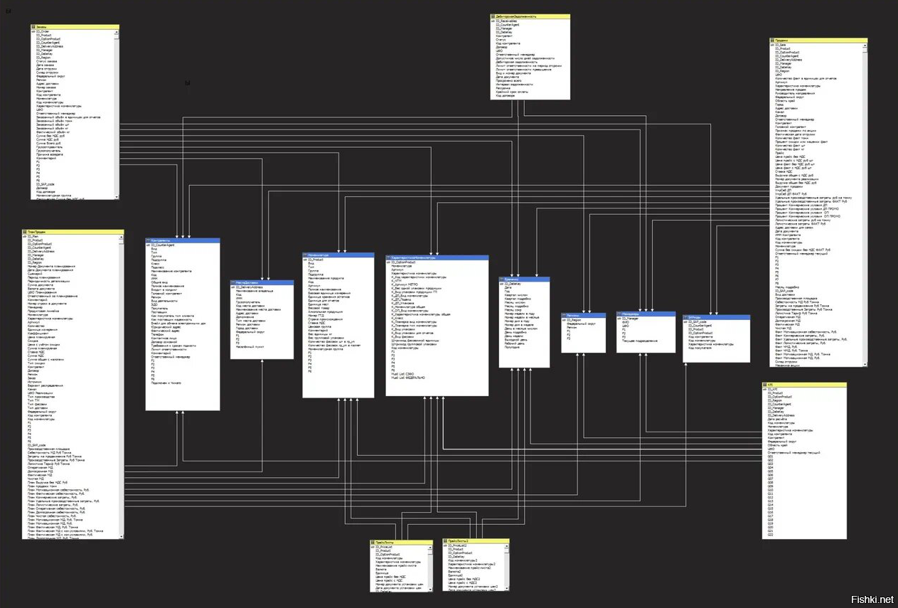Viewport: 898px width, 608px height.
Task: Click the table icon in ПрайсЛисты2 header
Action: (x=446, y=542)
